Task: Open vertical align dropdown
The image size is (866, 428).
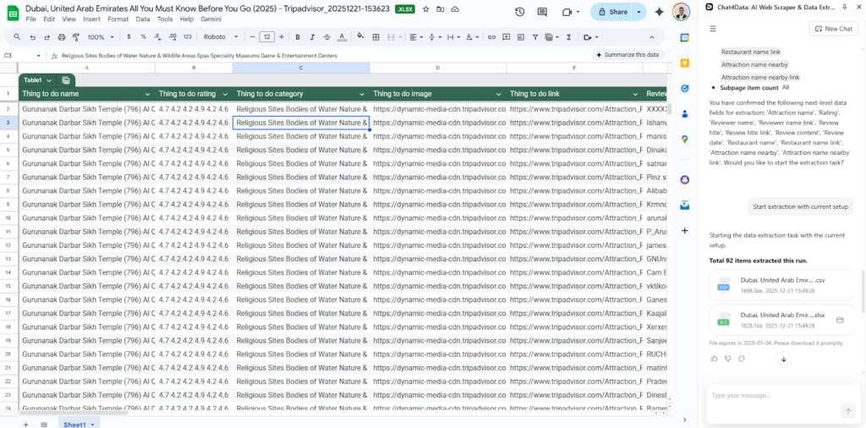Action: (x=434, y=37)
